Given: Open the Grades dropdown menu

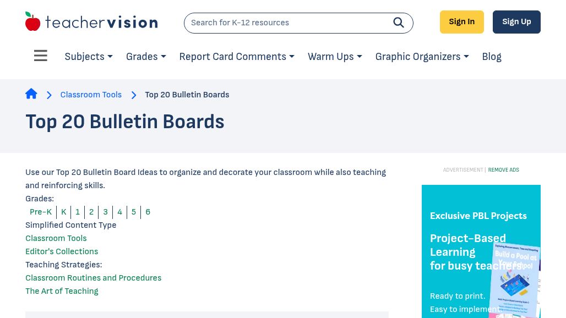Looking at the screenshot, I should click(x=146, y=57).
